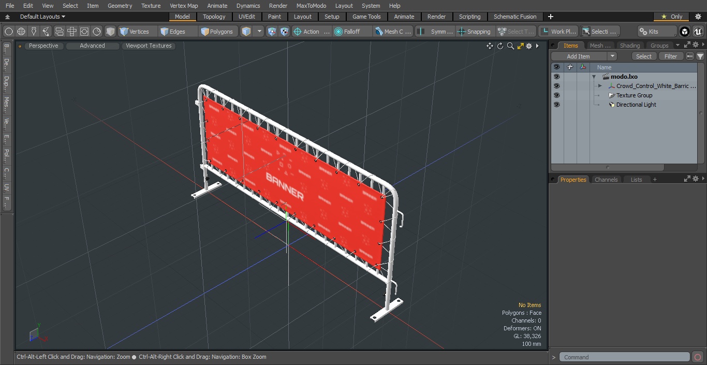The height and width of the screenshot is (365, 707).
Task: Open the Viewport Textures dropdown
Action: (149, 46)
